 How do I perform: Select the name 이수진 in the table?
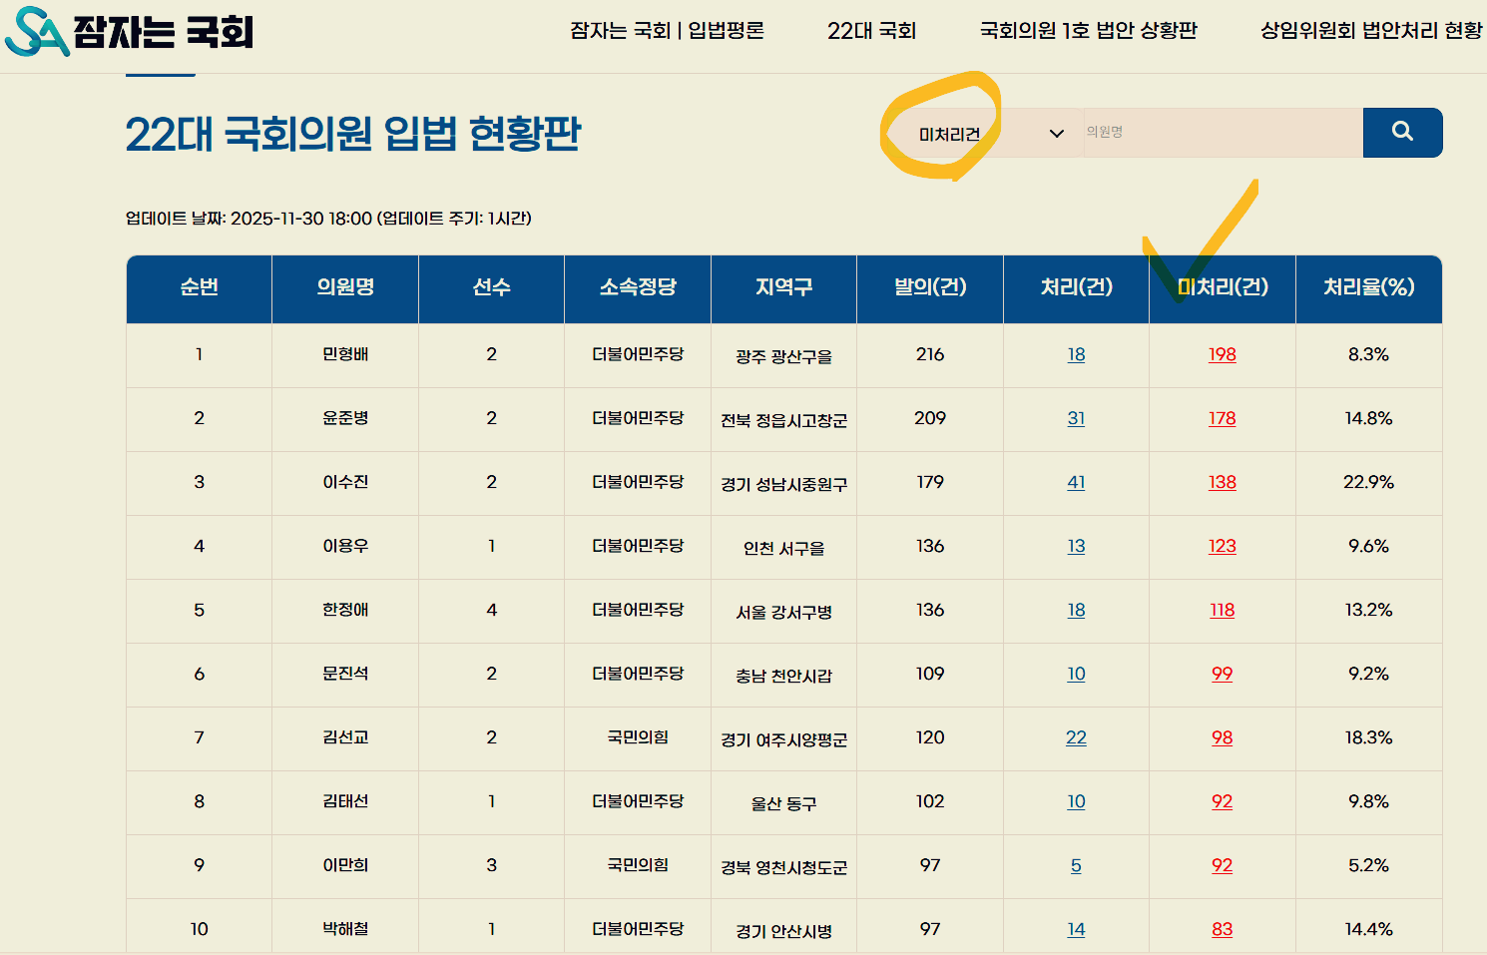(x=345, y=482)
